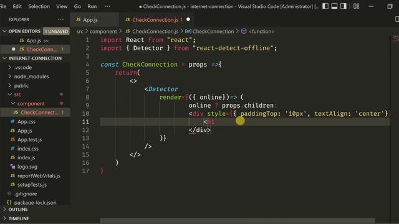Image resolution: width=399 pixels, height=224 pixels.
Task: Click the CheckConnection symbol breadcrumb
Action: click(213, 32)
